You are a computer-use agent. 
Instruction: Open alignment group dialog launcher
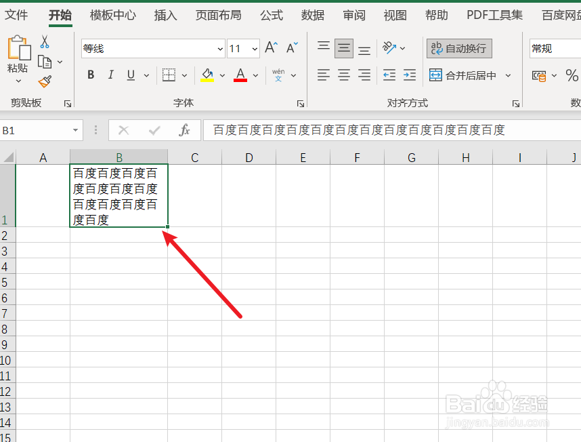click(x=516, y=104)
